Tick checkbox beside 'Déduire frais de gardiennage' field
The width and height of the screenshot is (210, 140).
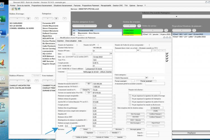[114, 108]
